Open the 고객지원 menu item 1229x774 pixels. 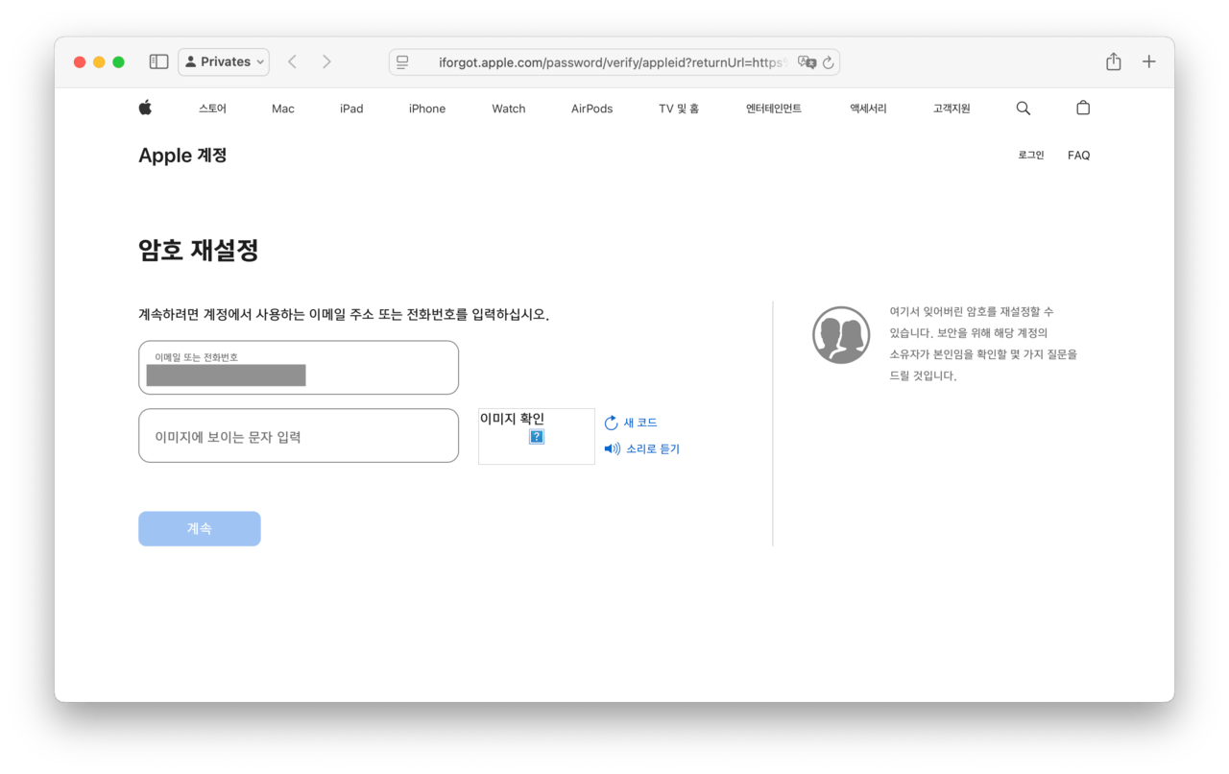click(x=952, y=109)
